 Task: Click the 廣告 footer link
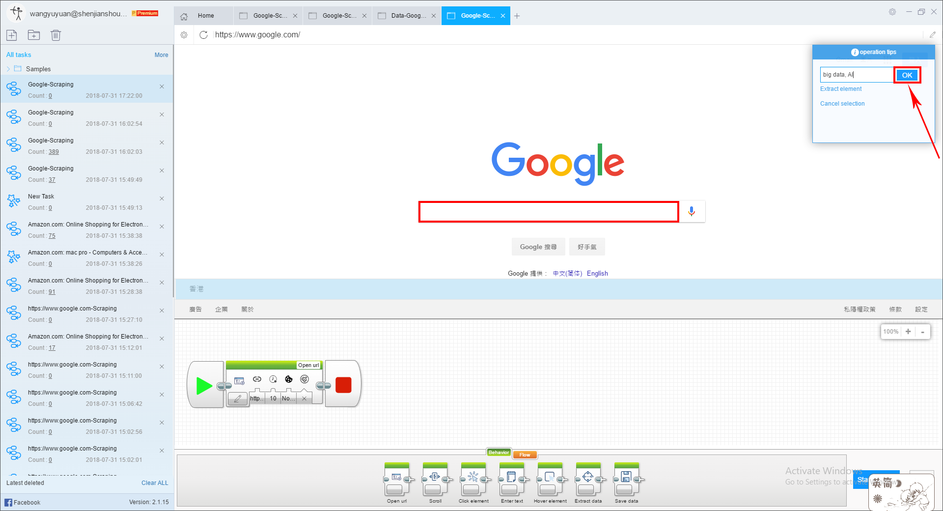coord(195,309)
